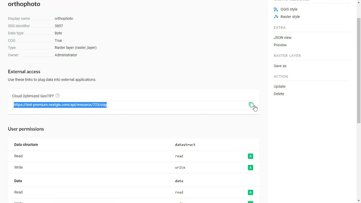Click the Type value Raster layer (raster_layer)

pos(76,48)
